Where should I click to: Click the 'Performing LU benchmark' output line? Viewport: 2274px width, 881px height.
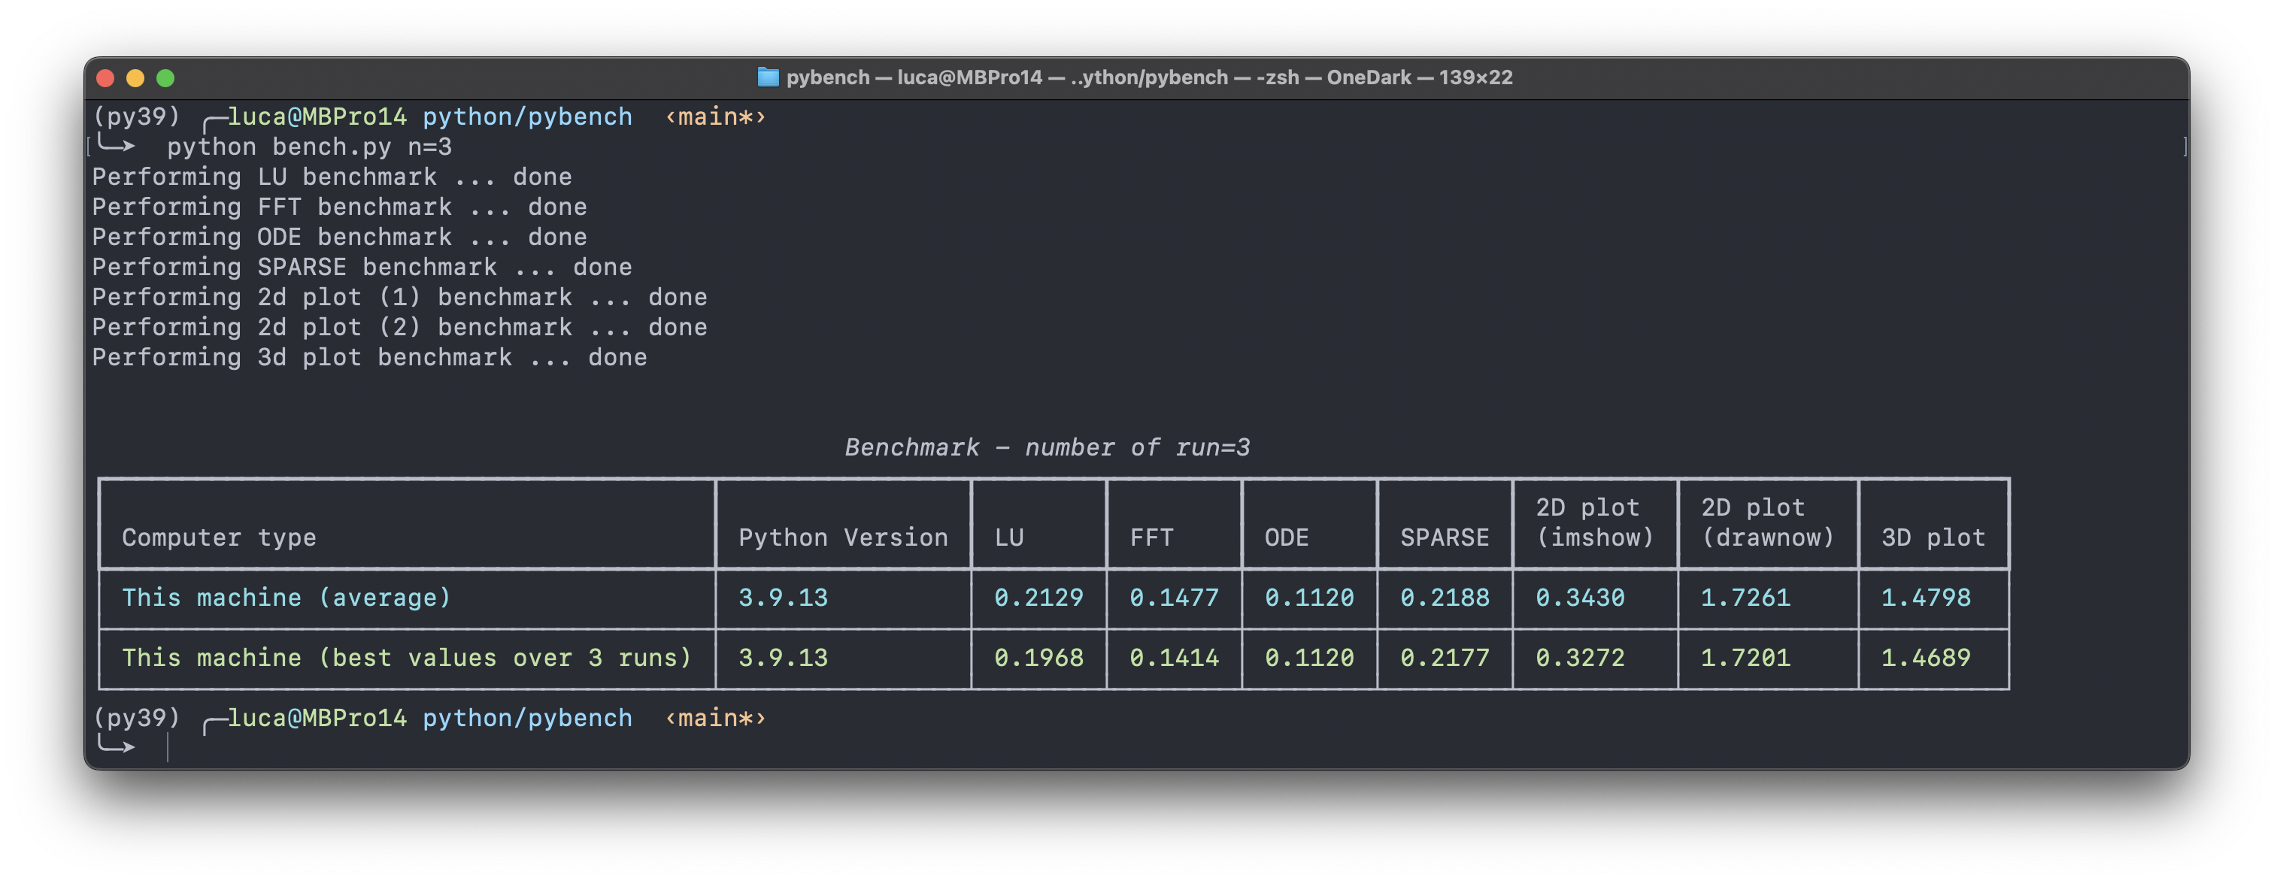pos(331,177)
